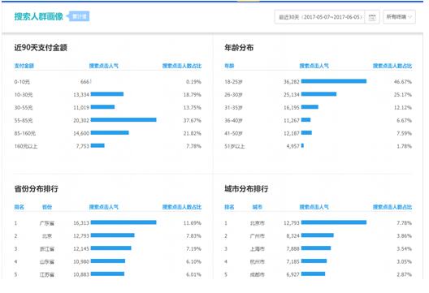
Task: Sort payment table by 支付金额 header
Action: click(24, 66)
